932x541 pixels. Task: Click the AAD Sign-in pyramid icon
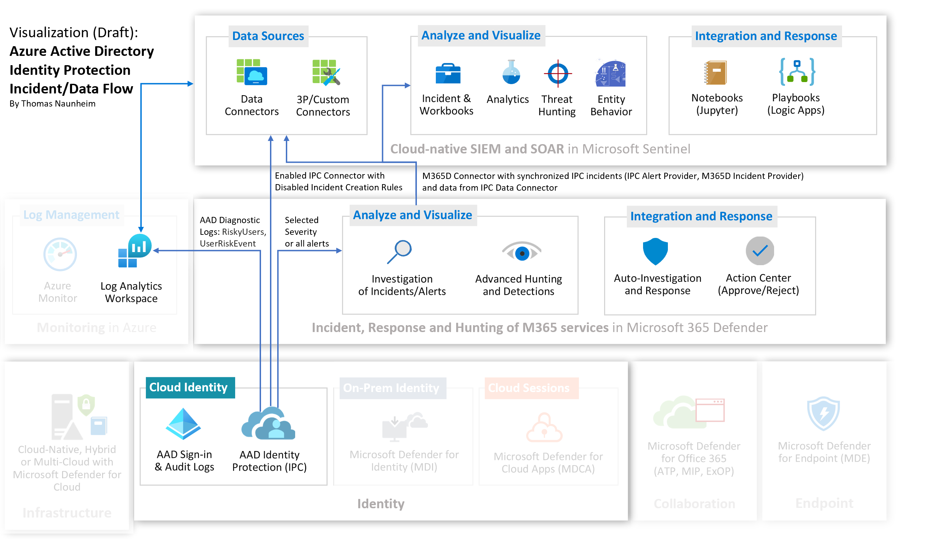tap(183, 424)
